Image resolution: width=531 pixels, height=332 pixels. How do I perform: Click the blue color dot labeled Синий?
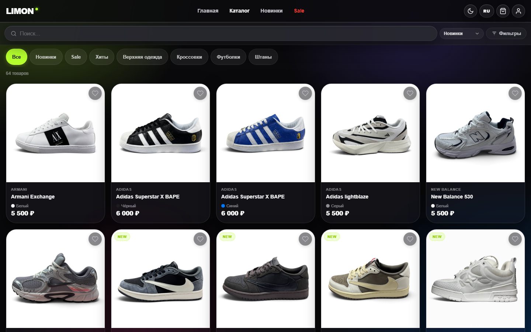(x=223, y=206)
